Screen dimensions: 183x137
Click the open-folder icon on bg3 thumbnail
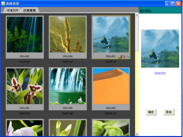[x=120, y=57]
